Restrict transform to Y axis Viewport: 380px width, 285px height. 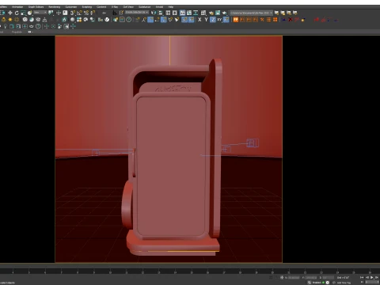click(206, 20)
